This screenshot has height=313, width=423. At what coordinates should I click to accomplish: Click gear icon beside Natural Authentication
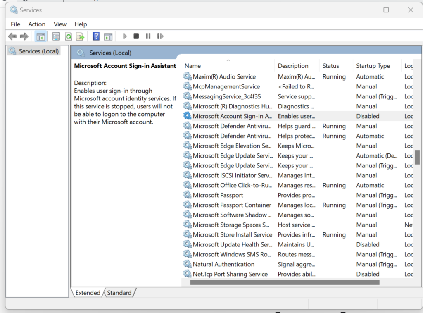[188, 264]
